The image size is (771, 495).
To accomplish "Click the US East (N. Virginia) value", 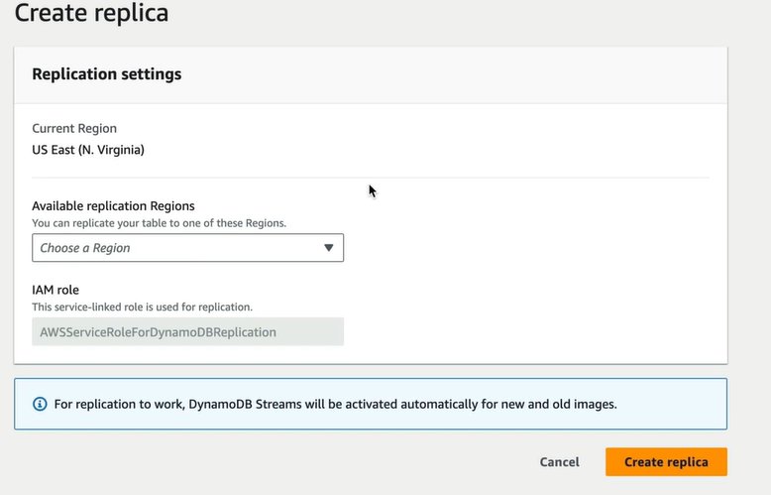I will (x=88, y=150).
